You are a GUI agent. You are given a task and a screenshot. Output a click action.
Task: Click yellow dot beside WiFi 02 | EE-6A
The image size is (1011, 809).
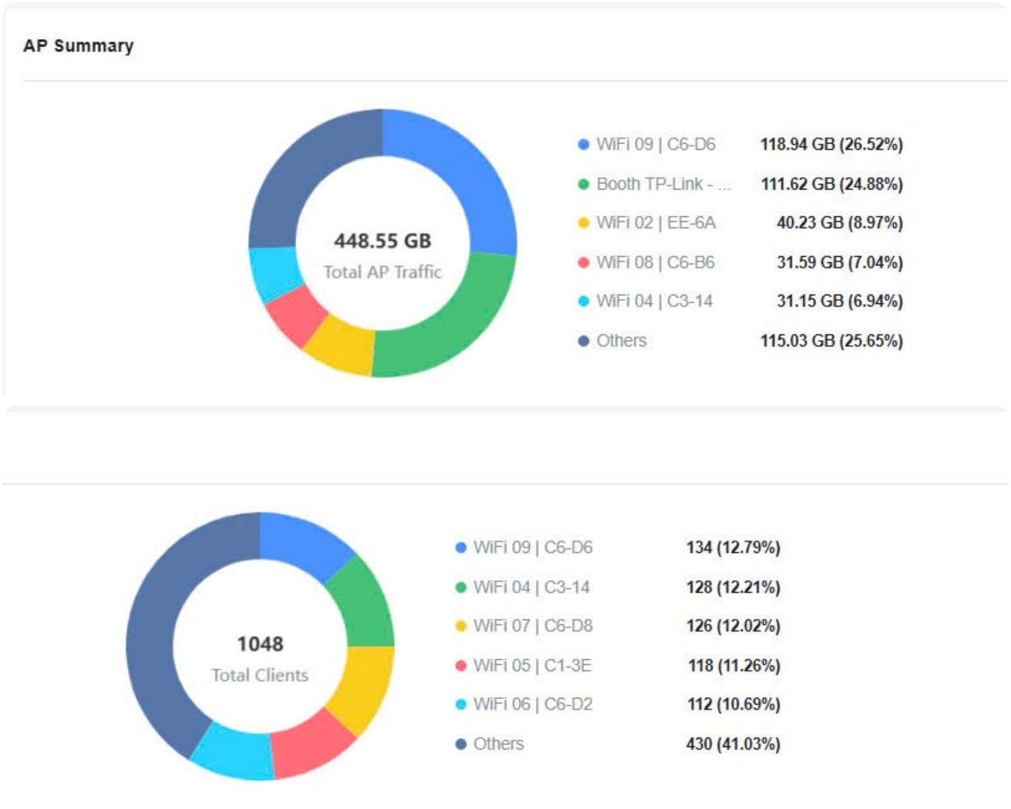coord(584,223)
